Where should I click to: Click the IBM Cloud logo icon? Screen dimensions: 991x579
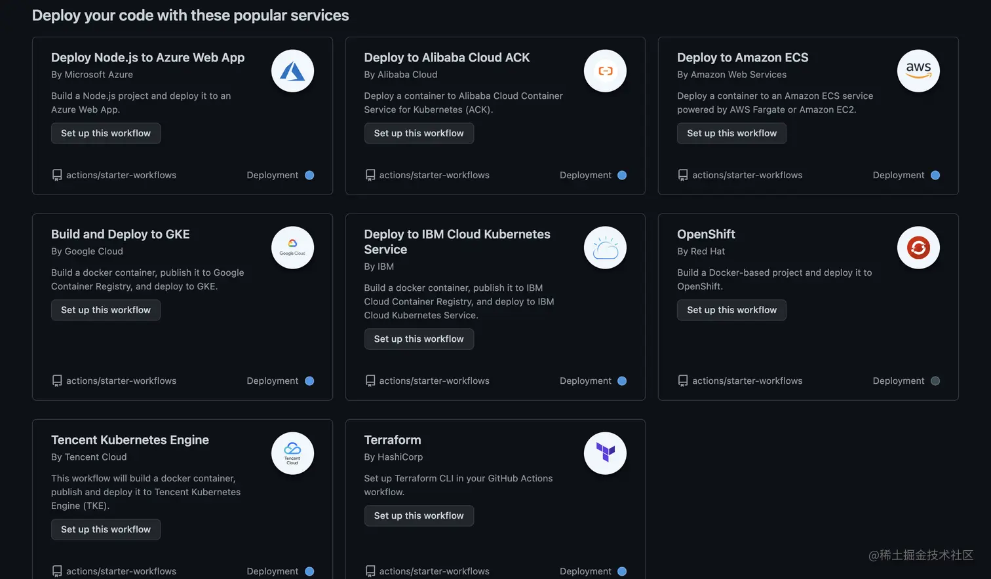(x=605, y=248)
